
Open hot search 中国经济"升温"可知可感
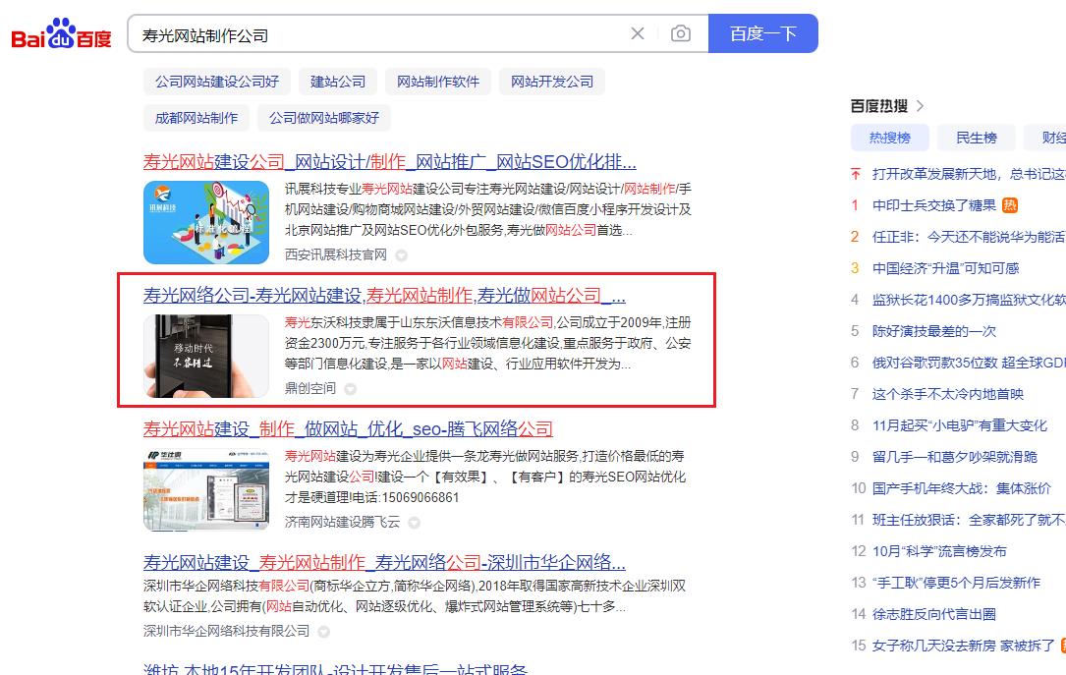[946, 268]
